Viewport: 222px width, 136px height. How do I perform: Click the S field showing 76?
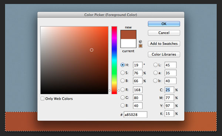(138, 73)
